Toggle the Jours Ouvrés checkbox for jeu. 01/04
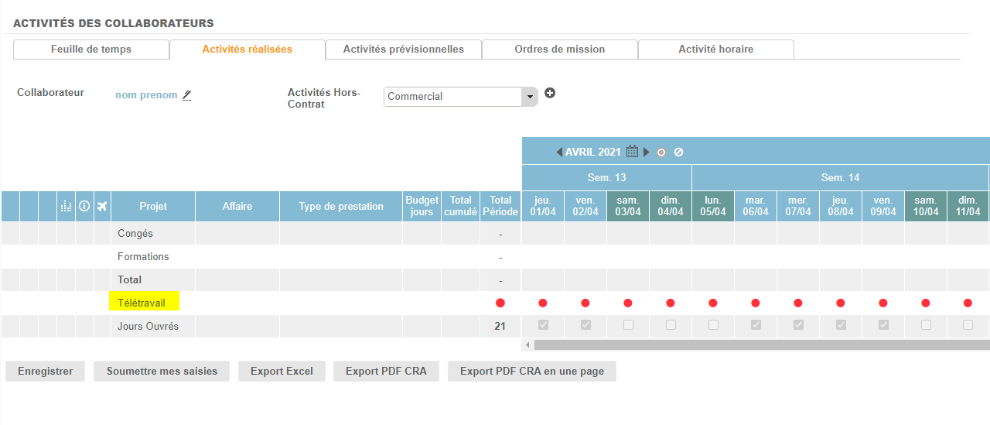 click(x=543, y=325)
